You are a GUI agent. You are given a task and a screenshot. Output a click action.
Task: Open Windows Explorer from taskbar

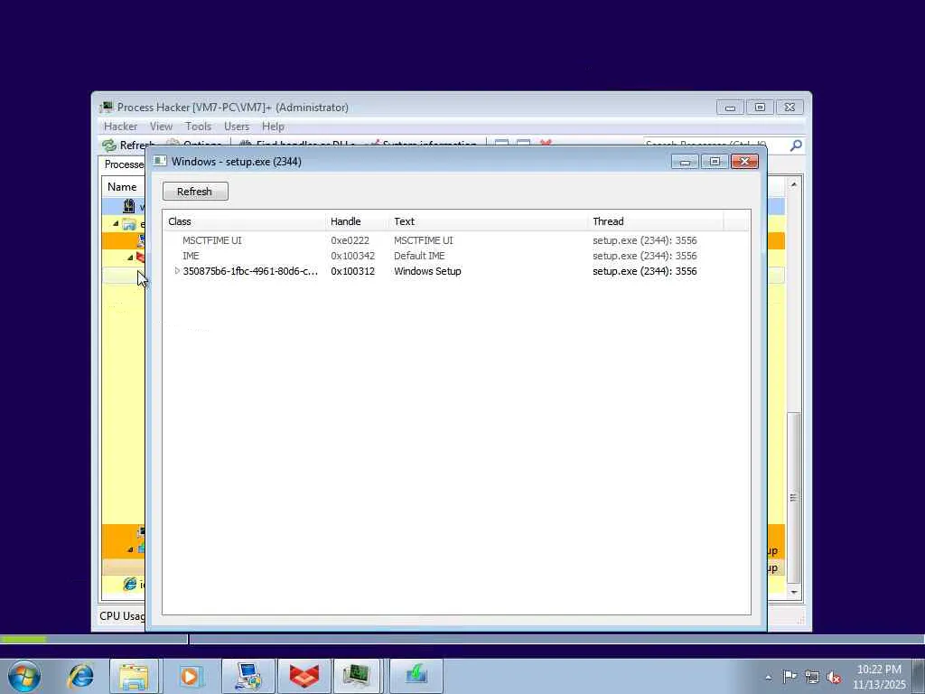pyautogui.click(x=134, y=676)
